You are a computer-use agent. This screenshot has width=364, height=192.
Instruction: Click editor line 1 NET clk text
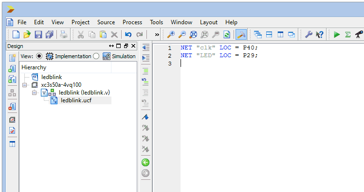pos(219,48)
